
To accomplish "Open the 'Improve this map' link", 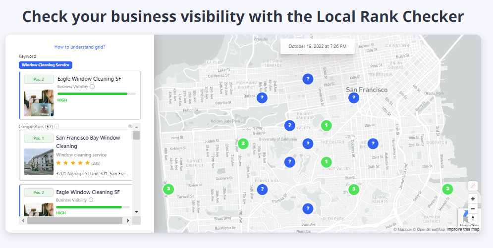I will point(463,230).
